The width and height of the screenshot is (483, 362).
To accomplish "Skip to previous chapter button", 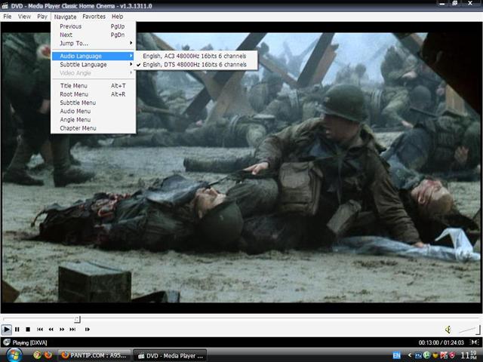I will [x=40, y=330].
